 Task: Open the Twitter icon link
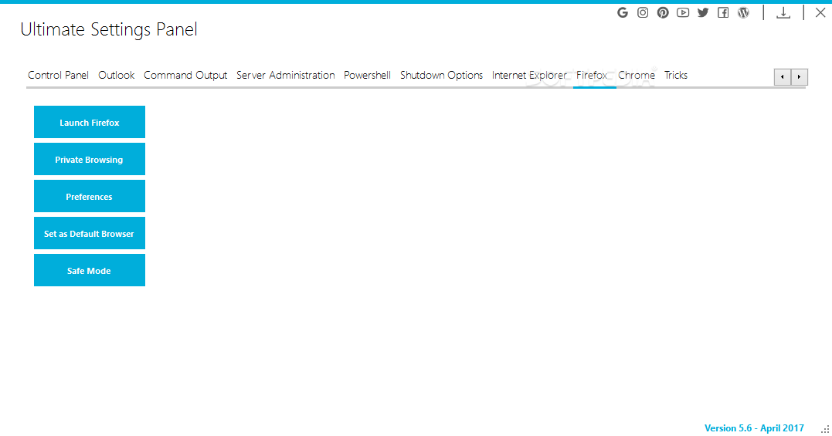(x=703, y=12)
